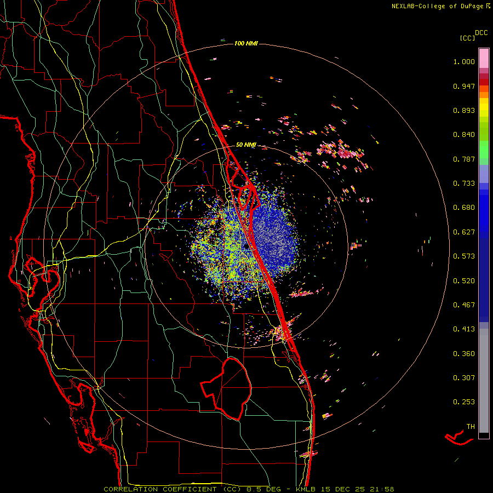The height and width of the screenshot is (493, 493).
Task: Click the [CC] legend unit label
Action: click(x=467, y=38)
